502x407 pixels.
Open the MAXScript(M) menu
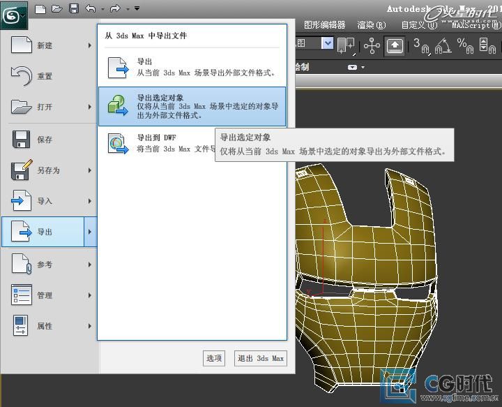[x=476, y=25]
